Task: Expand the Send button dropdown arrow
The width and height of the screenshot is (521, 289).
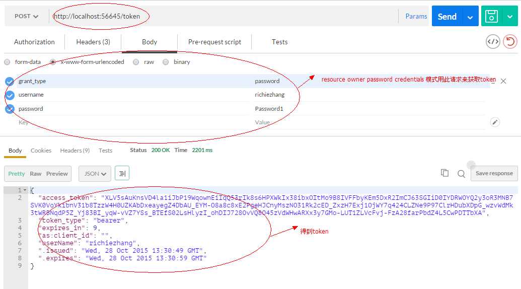Action: point(470,16)
